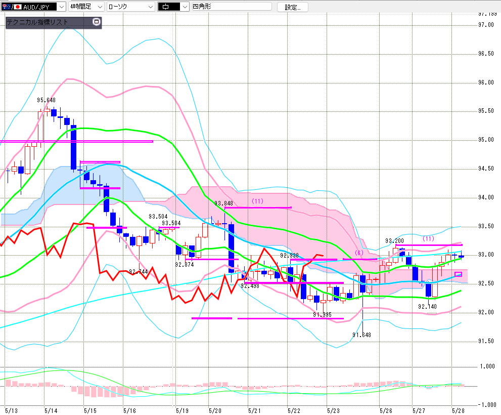The width and height of the screenshot is (501, 415).
Task: Click the 97.00 price axis label
Action: [x=486, y=25]
